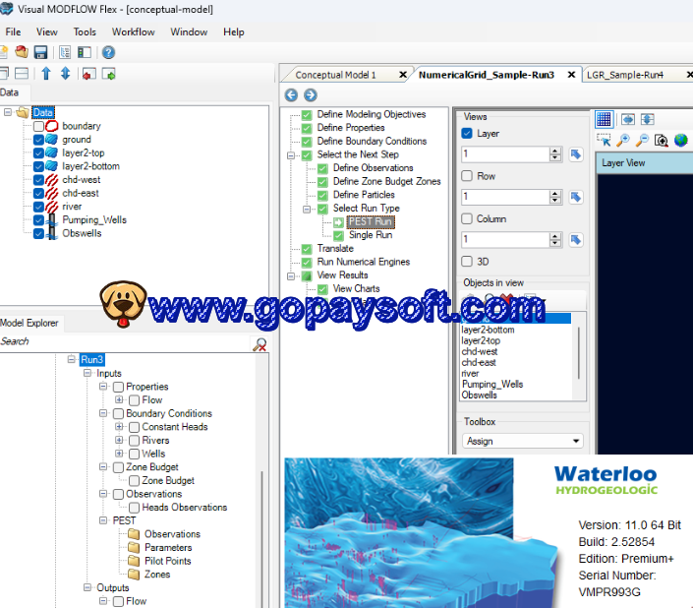Click the horizontal tile windows icon
The height and width of the screenshot is (608, 693).
point(22,74)
